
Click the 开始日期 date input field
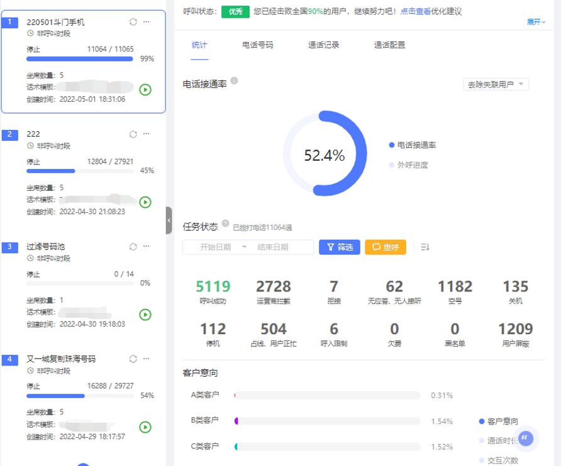(215, 247)
